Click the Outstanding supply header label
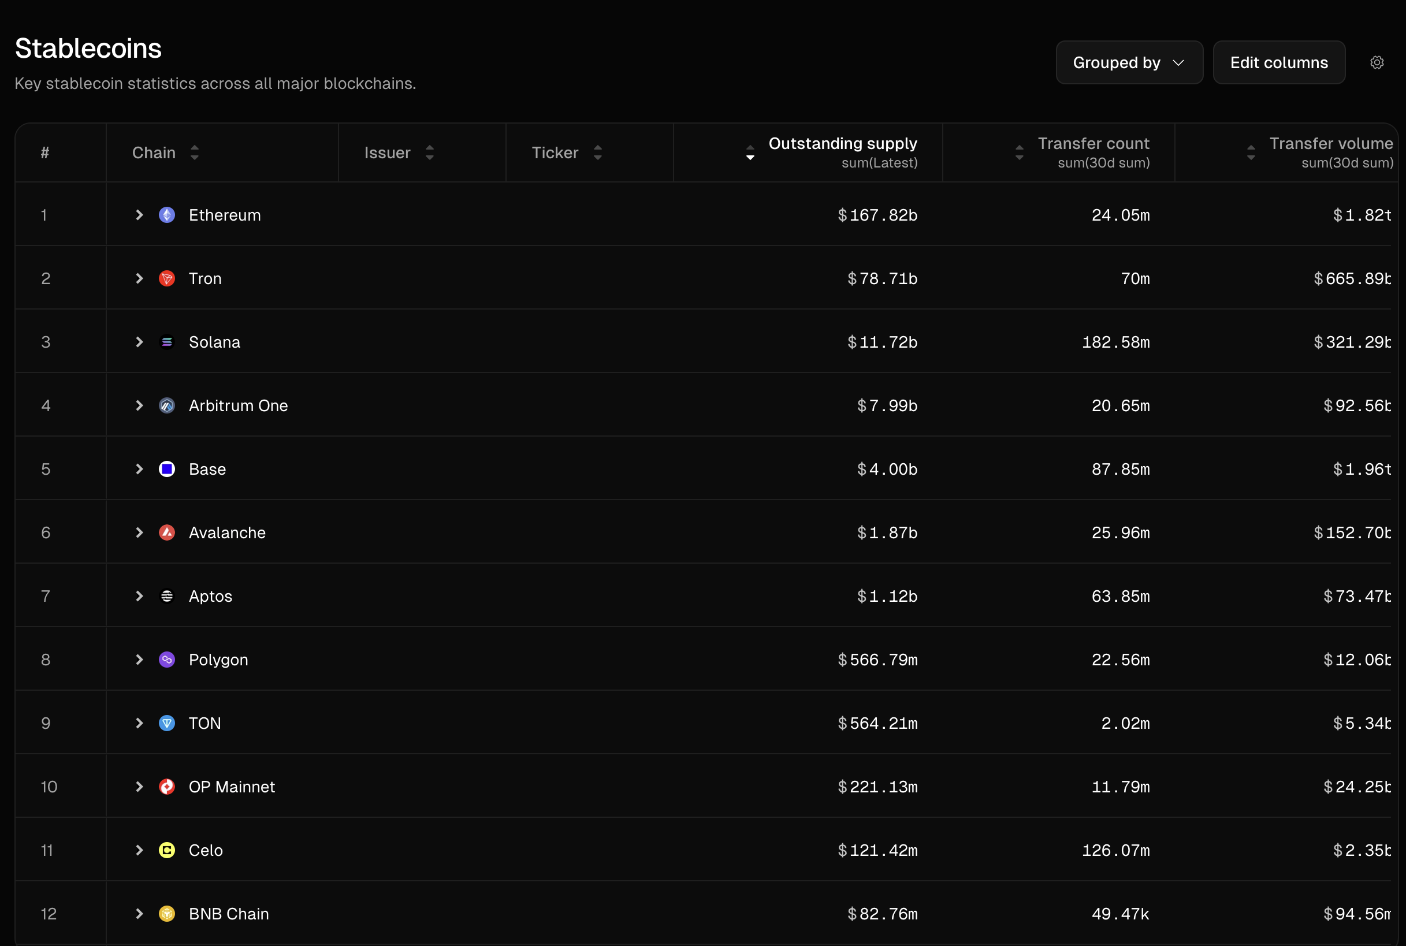 tap(843, 144)
